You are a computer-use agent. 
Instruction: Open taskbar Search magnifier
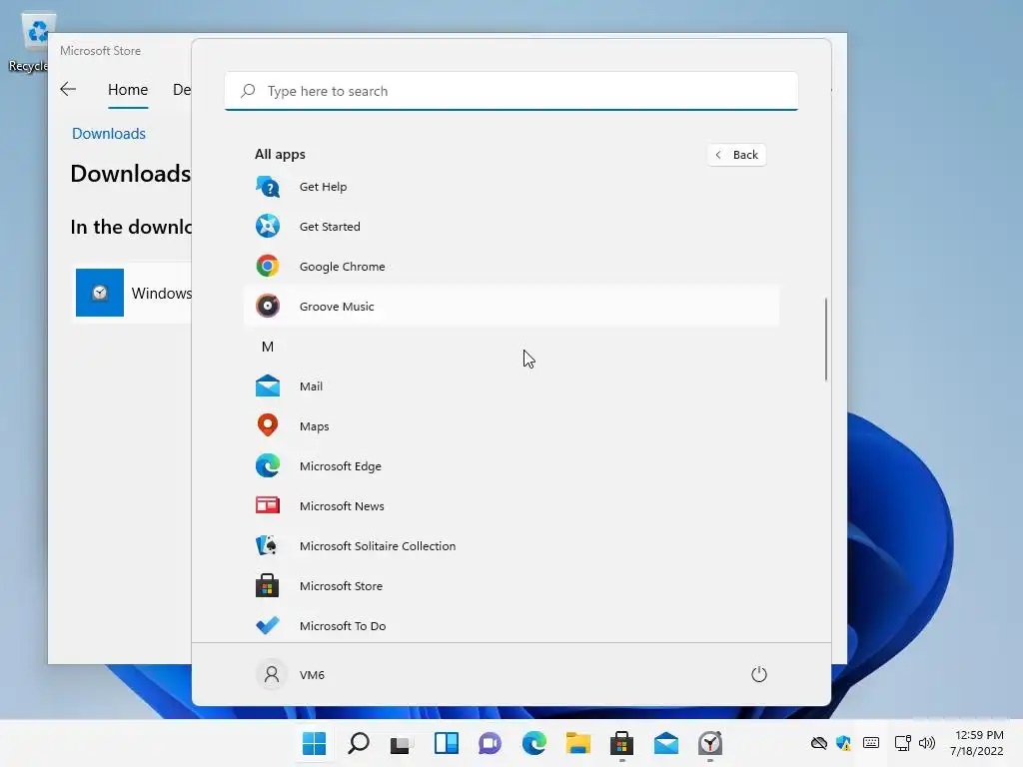[x=359, y=743]
